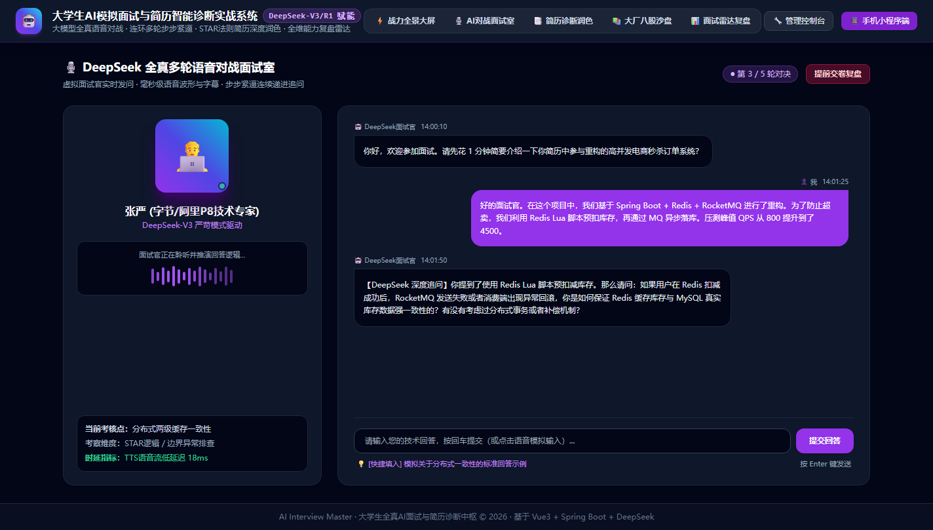
Task: Click 提前交卷复盘 button
Action: click(838, 74)
